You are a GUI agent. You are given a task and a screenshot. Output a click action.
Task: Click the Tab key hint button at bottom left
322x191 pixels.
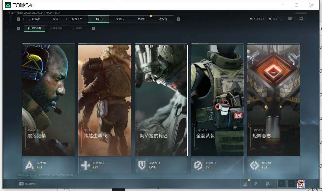tap(27, 184)
